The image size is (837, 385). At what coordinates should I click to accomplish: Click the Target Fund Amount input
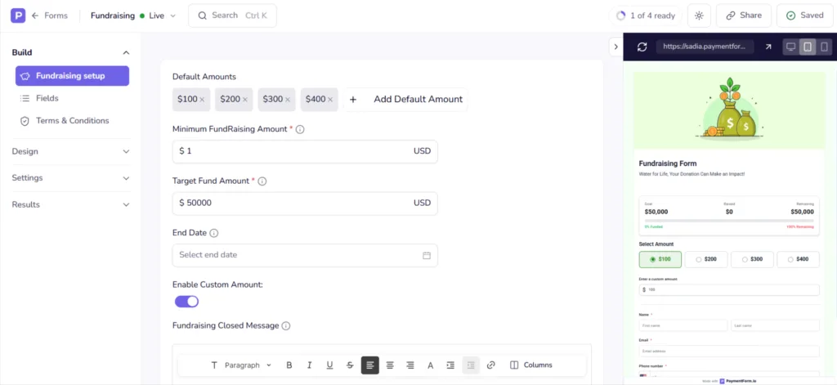pos(305,204)
